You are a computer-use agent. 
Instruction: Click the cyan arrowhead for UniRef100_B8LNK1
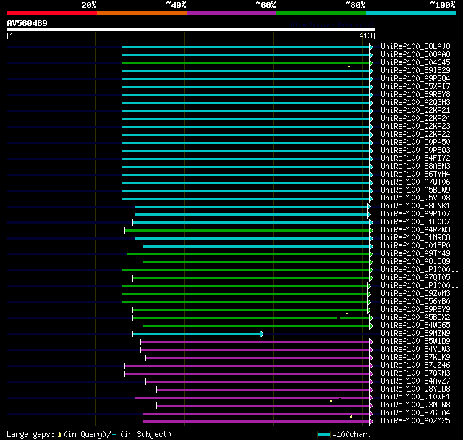(x=368, y=206)
